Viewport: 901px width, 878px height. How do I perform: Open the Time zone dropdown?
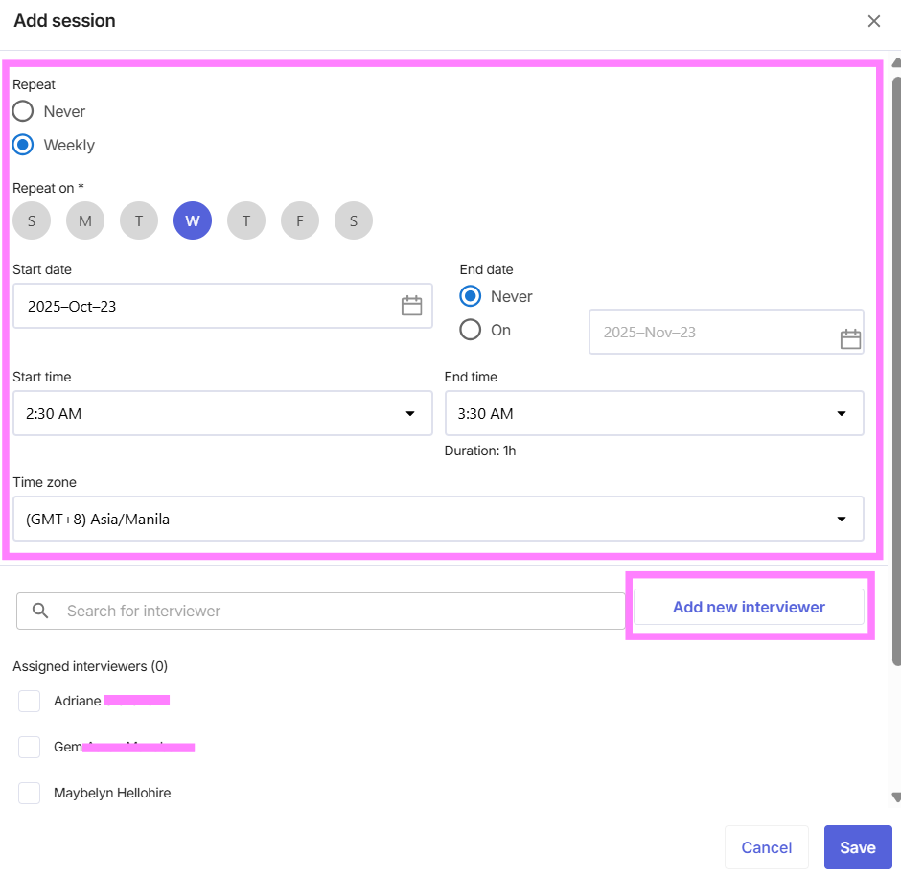coord(438,519)
